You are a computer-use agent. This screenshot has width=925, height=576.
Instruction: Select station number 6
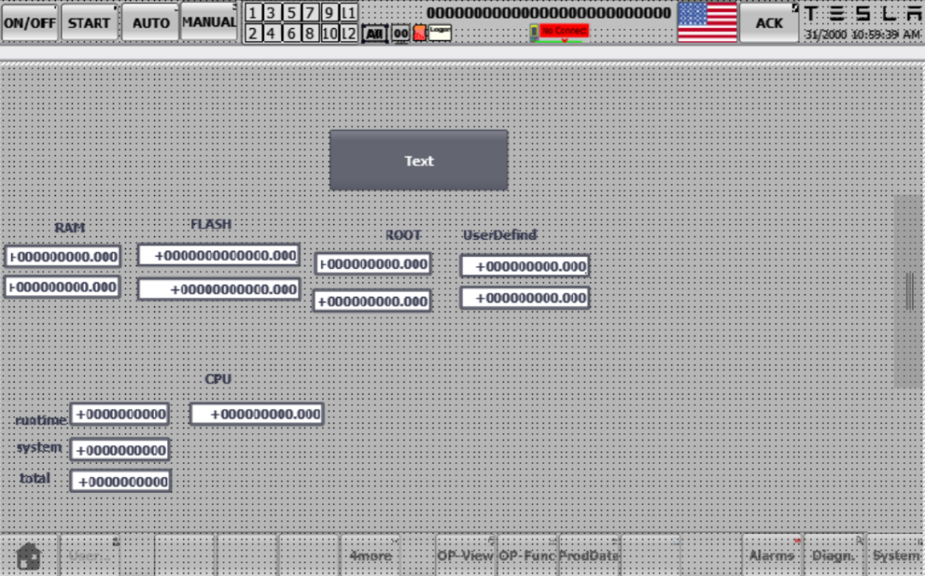click(x=291, y=33)
